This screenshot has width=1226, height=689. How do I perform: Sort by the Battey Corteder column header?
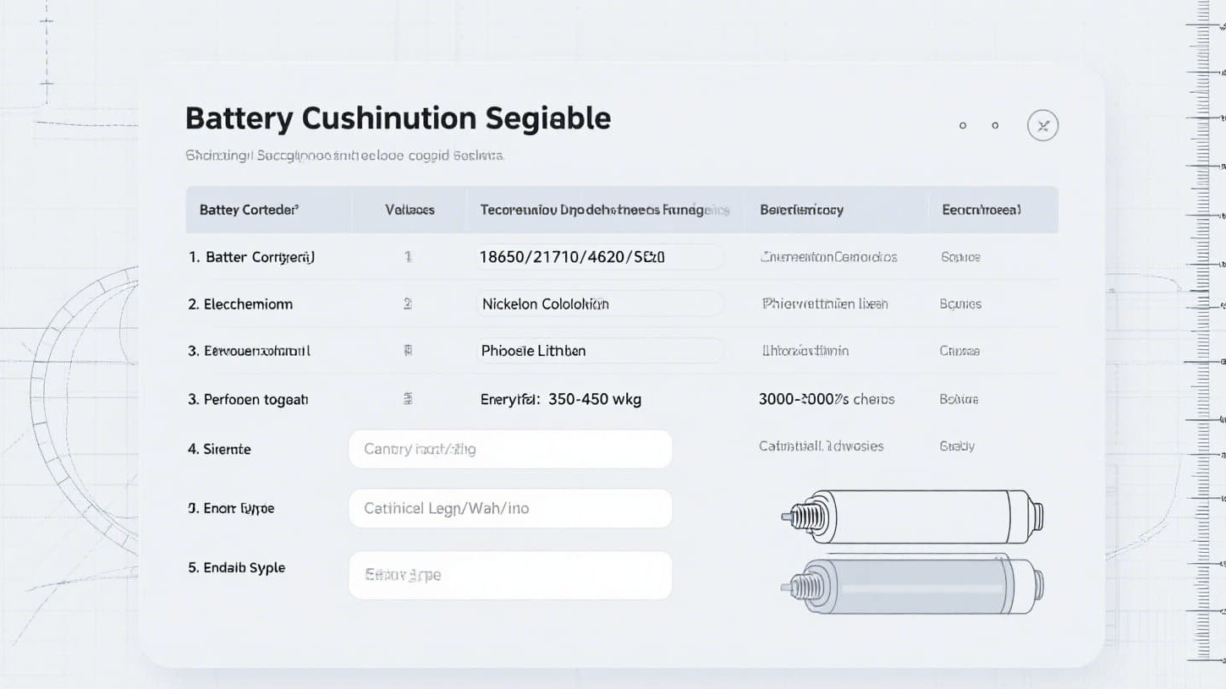click(249, 210)
